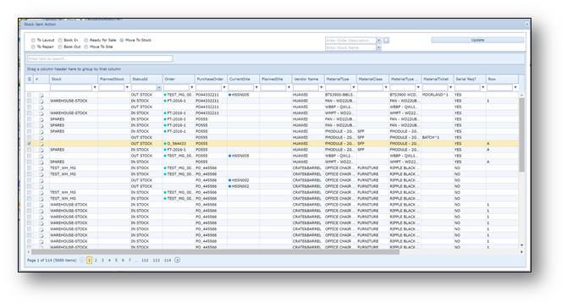Click the Update button
The width and height of the screenshot is (567, 308).
click(x=477, y=40)
